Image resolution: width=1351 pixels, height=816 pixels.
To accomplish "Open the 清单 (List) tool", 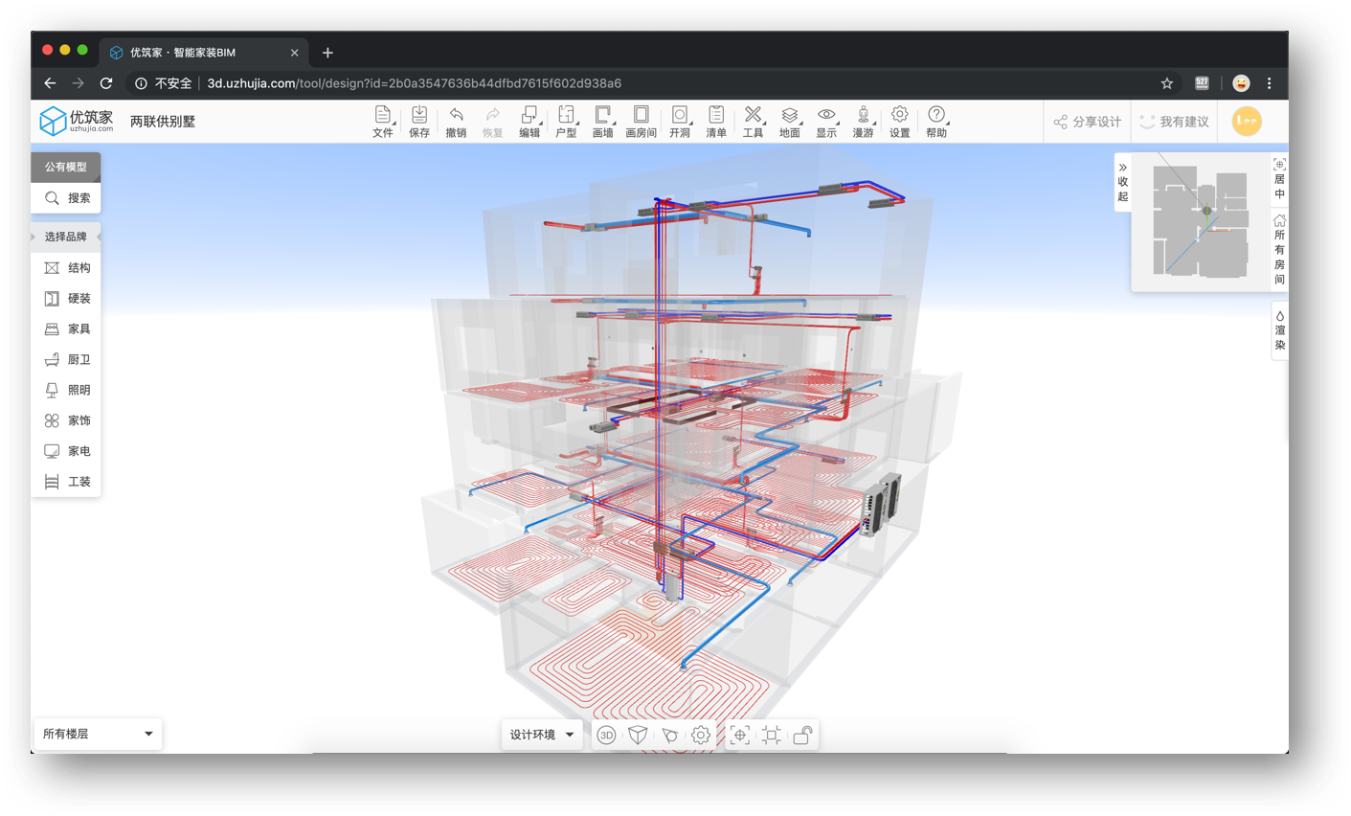I will click(716, 122).
